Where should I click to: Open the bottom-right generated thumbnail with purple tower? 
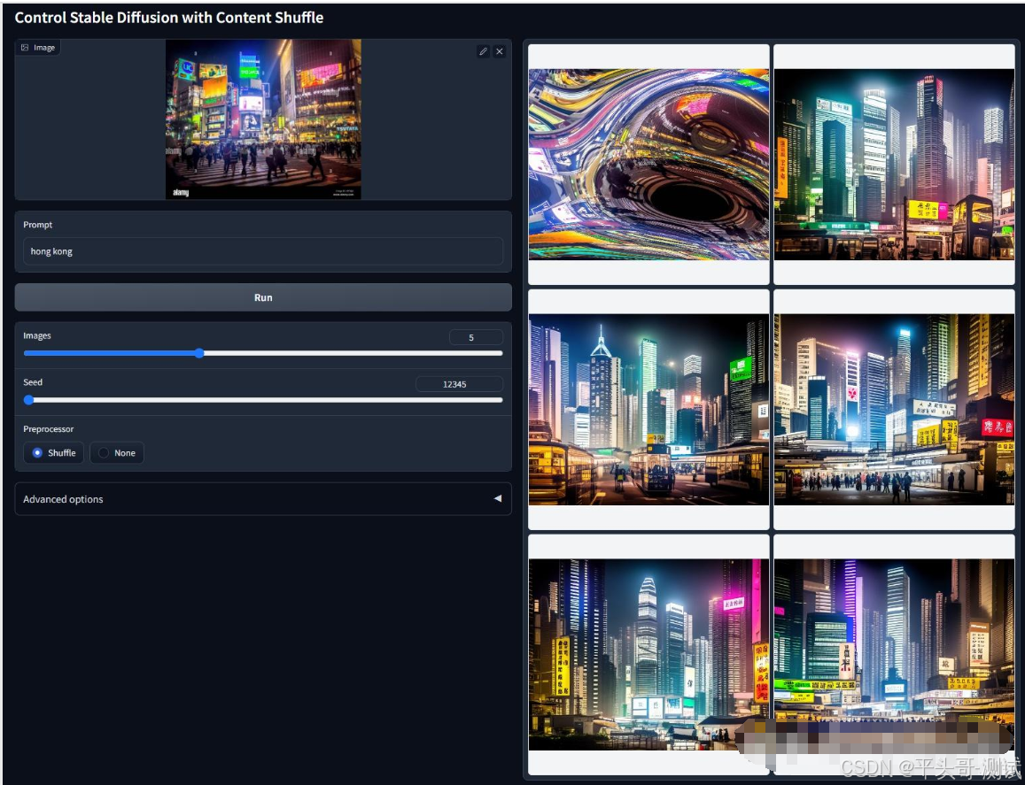pyautogui.click(x=894, y=654)
